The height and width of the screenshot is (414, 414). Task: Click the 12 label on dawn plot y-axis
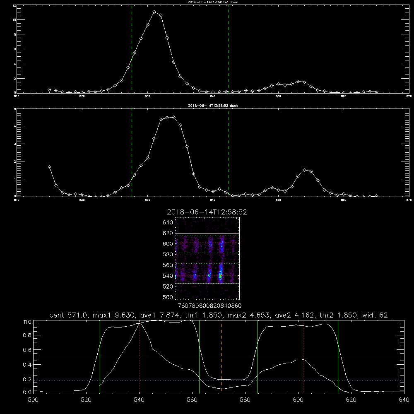(14, 5)
